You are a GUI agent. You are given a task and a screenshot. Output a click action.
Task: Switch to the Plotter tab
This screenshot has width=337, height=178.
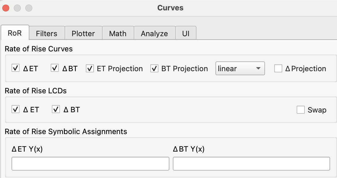pyautogui.click(x=83, y=33)
